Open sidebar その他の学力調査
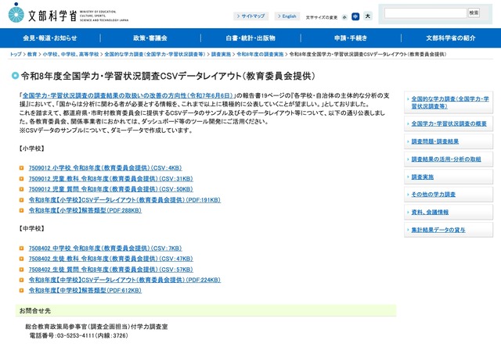This screenshot has width=501, height=347. click(x=449, y=195)
